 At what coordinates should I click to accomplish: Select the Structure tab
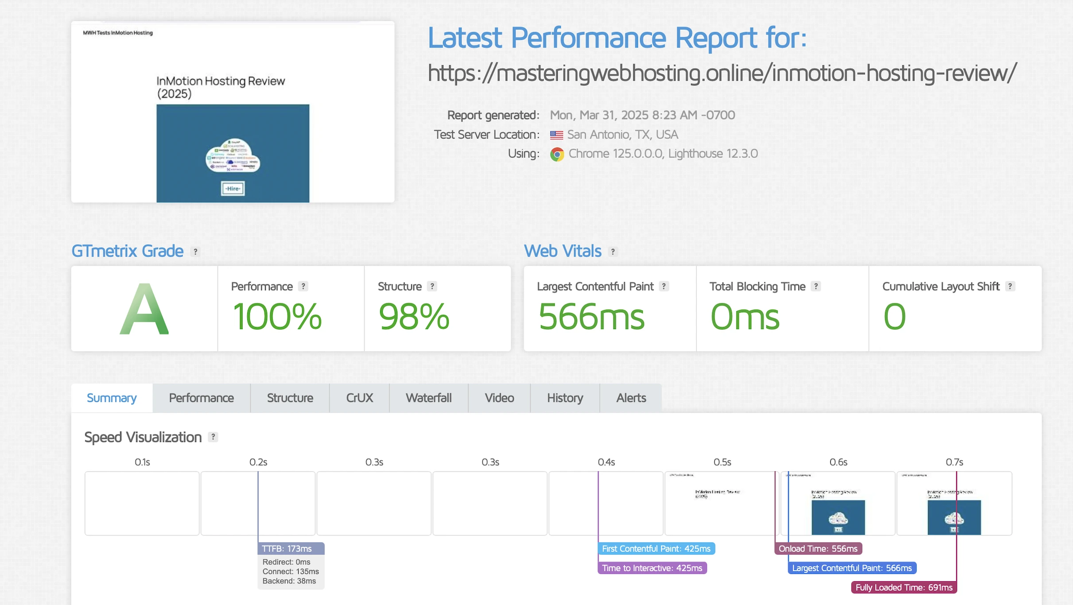click(290, 398)
